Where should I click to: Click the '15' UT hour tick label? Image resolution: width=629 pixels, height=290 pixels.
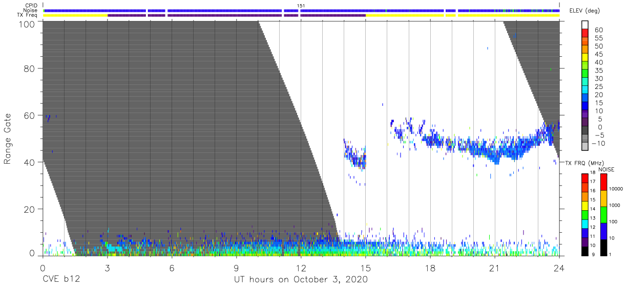click(366, 267)
